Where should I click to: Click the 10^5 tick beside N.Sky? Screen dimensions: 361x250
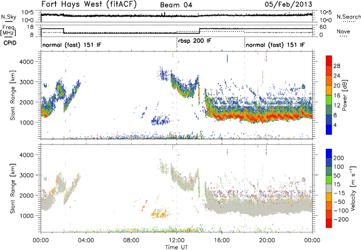point(28,13)
